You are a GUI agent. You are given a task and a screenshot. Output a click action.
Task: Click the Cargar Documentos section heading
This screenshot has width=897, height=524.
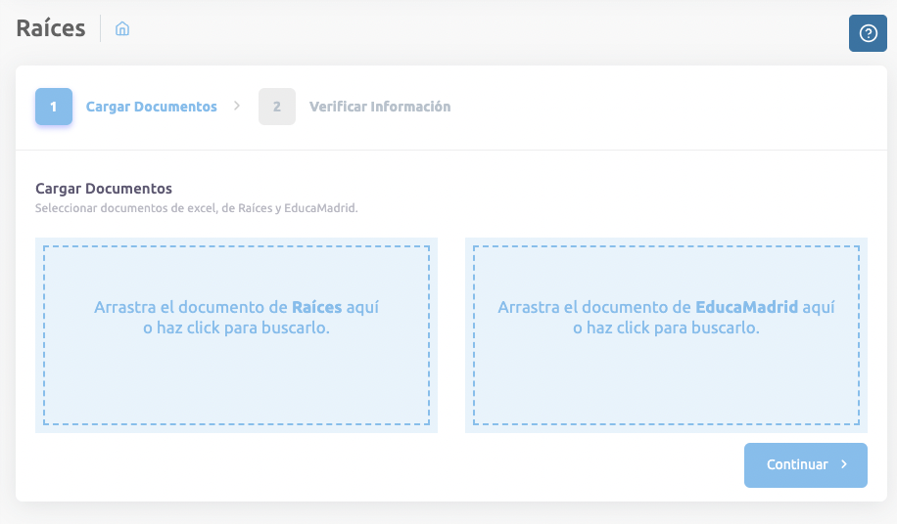[104, 189]
